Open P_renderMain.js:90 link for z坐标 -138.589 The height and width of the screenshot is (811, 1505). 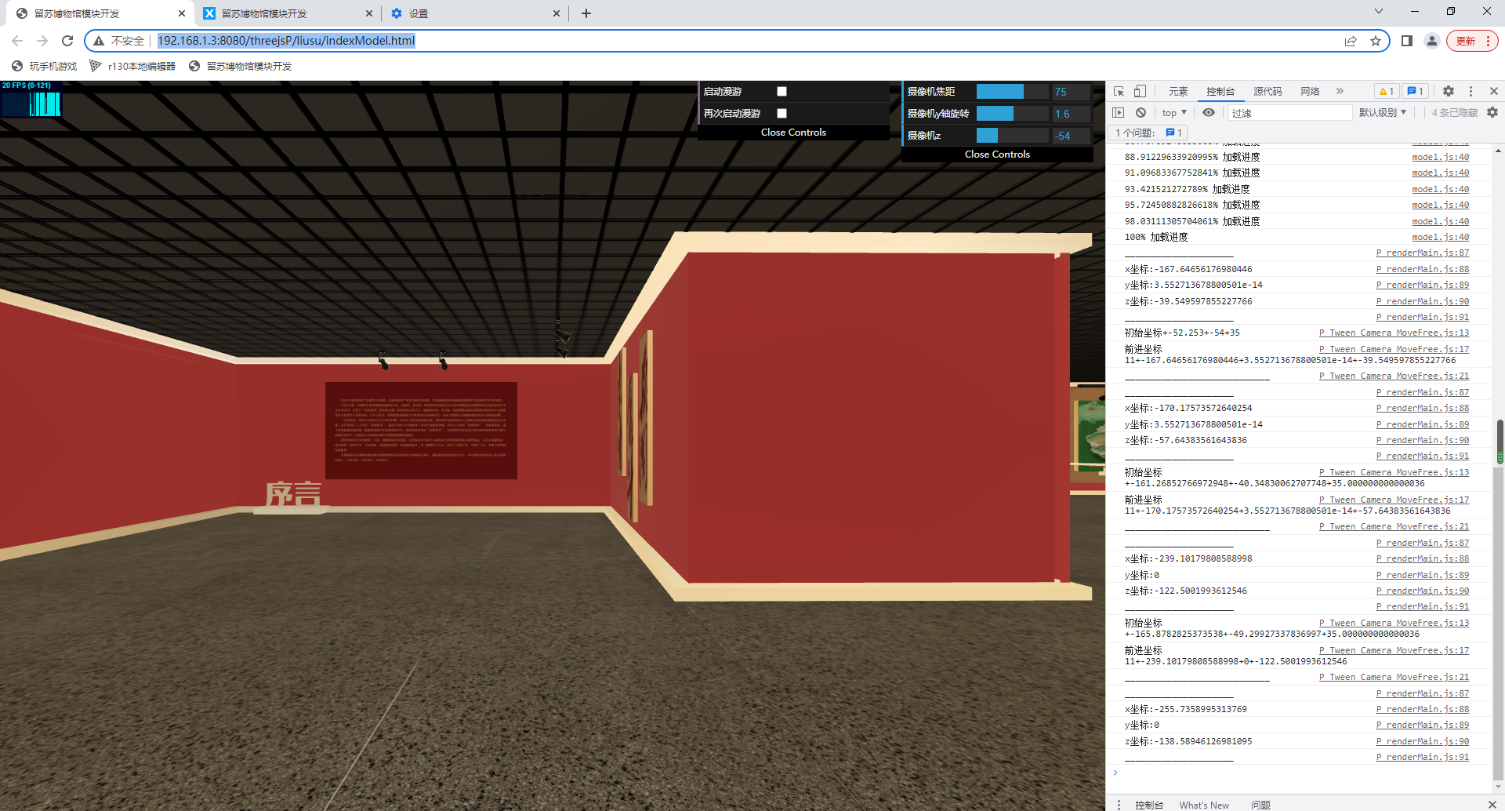tap(1423, 741)
